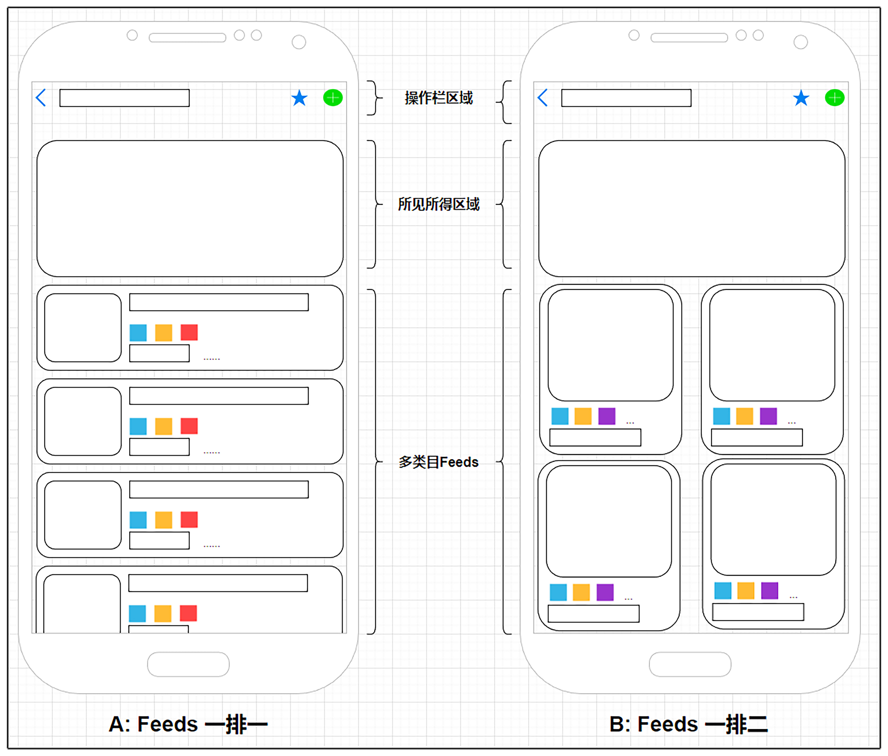888x756 pixels.
Task: Click blue star icon in phone A
Action: tap(299, 98)
